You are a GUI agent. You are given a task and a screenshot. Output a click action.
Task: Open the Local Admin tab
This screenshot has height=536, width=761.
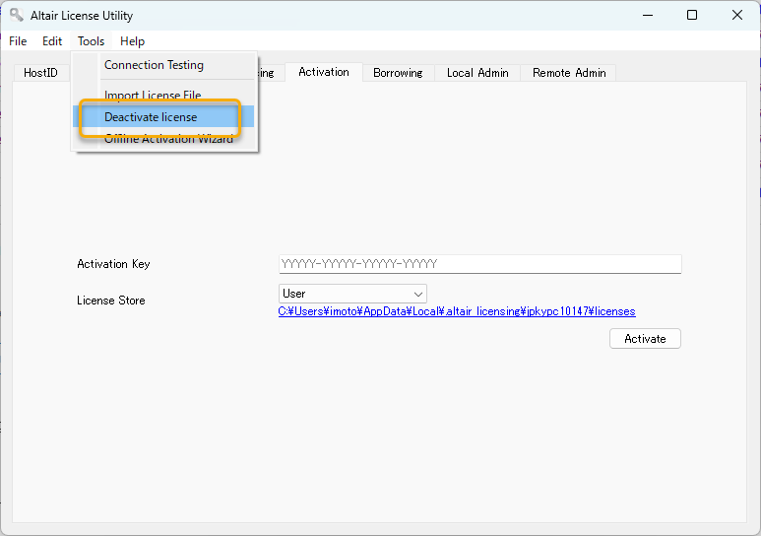coord(477,73)
